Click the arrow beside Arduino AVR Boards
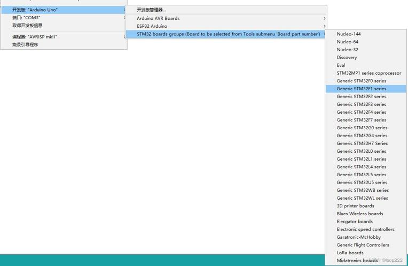The image size is (408, 266). (x=324, y=19)
